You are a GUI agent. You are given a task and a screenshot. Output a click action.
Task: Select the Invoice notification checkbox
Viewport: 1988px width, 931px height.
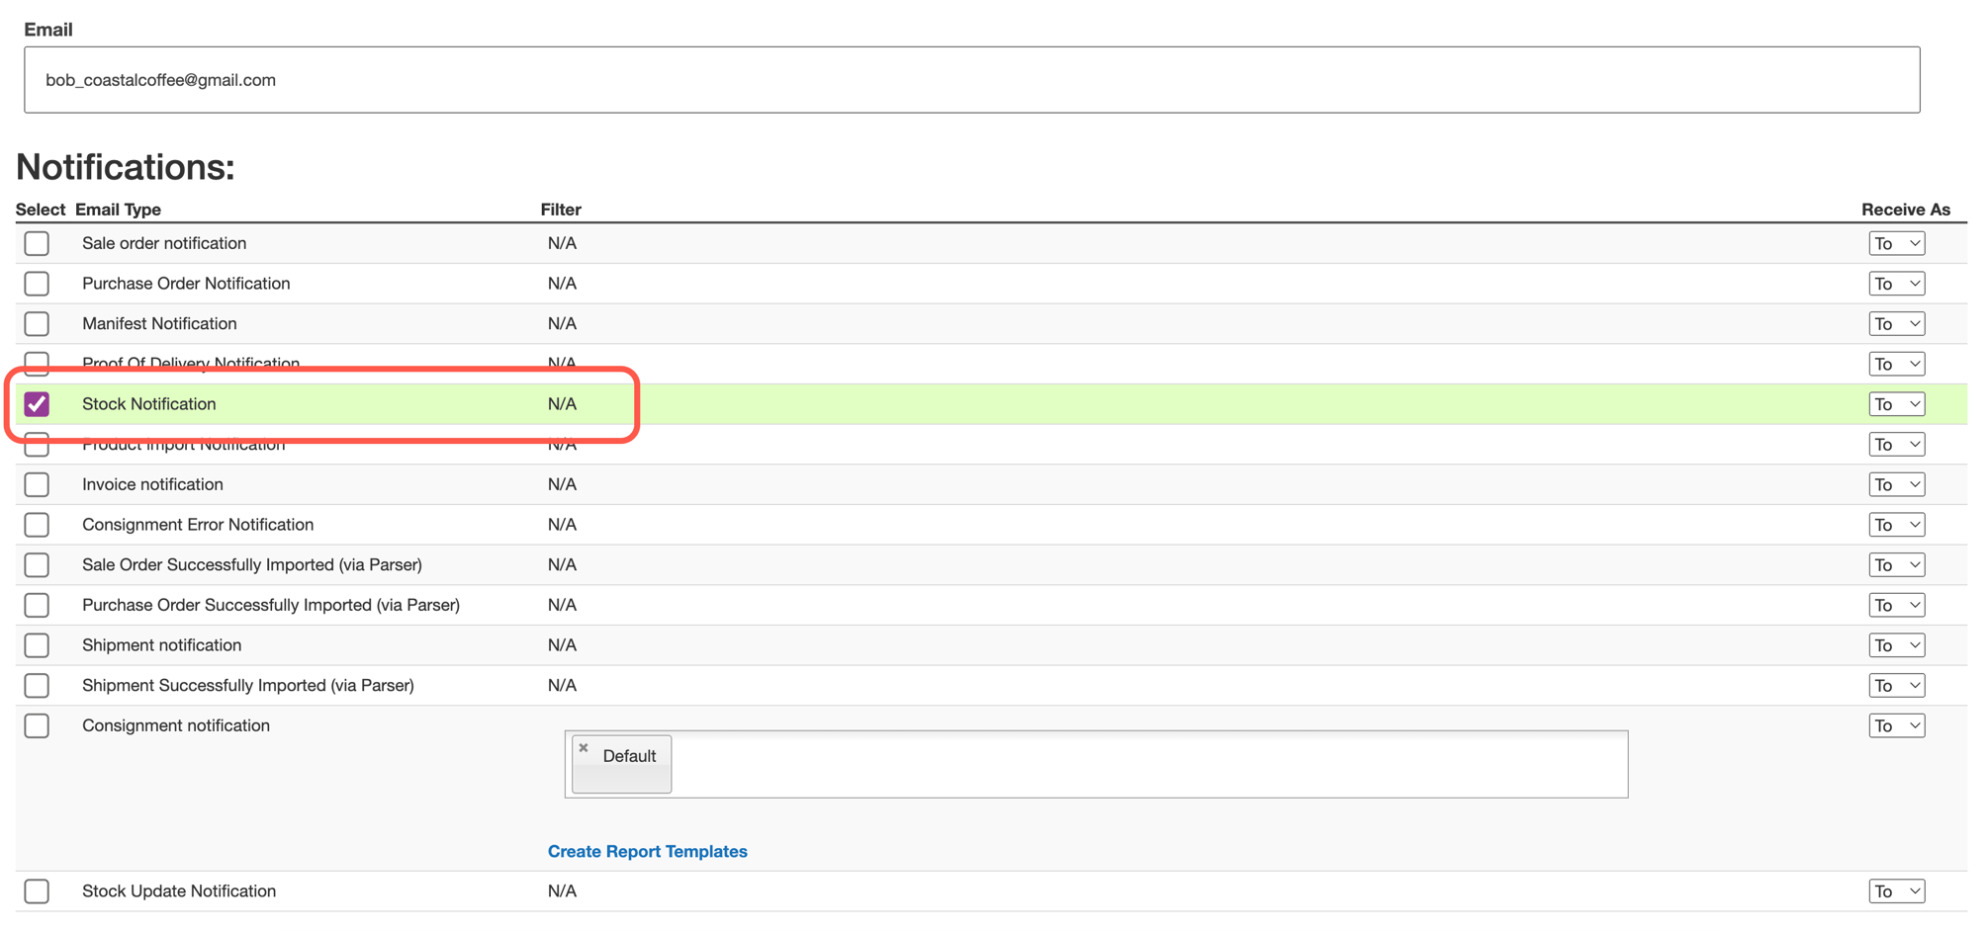click(37, 484)
